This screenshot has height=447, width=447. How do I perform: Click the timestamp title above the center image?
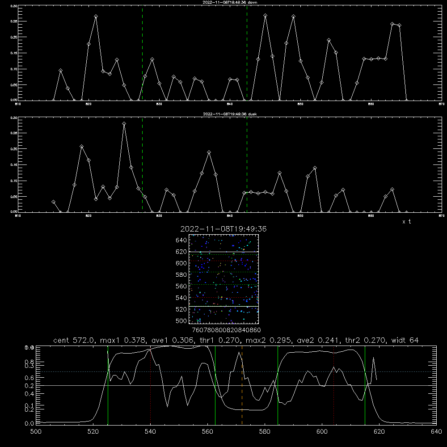point(223,229)
